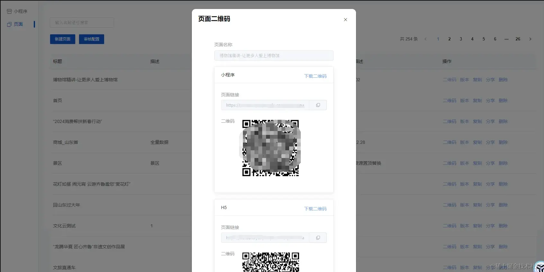Click the name search box
The height and width of the screenshot is (272, 544).
click(x=82, y=22)
